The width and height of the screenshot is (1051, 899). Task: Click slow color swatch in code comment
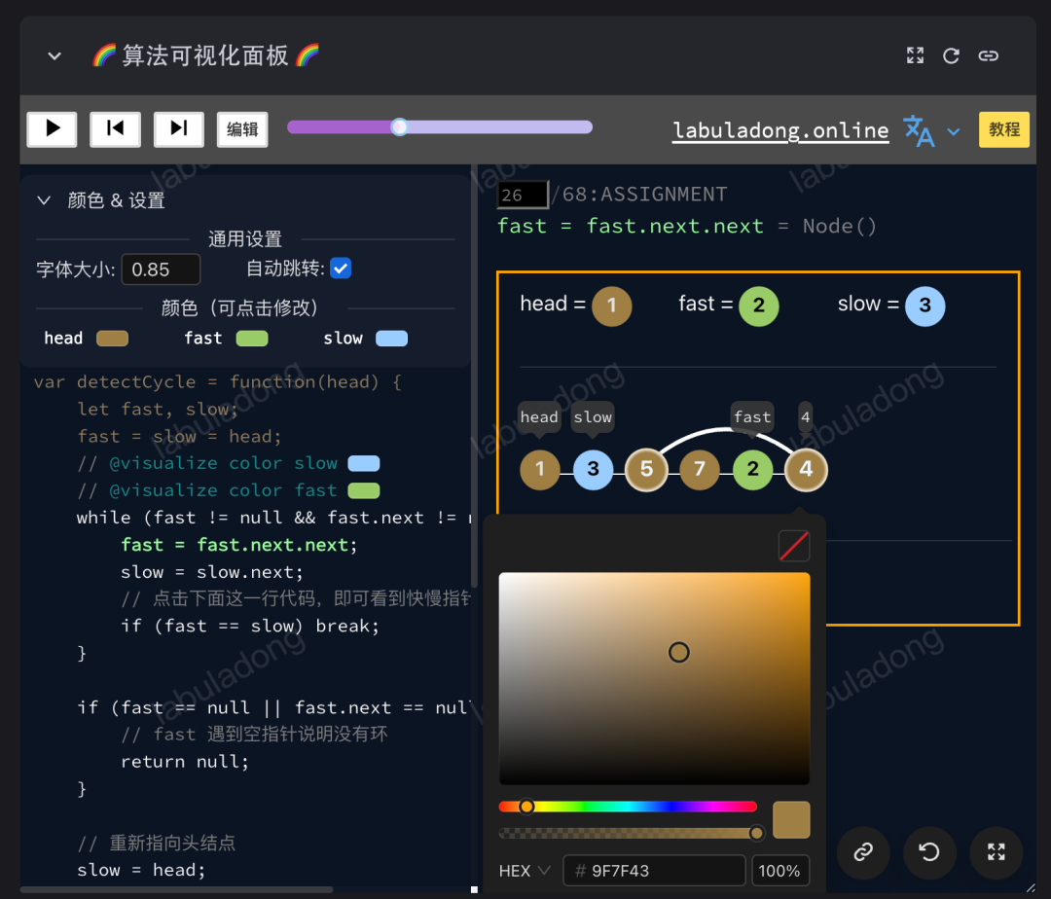(x=364, y=463)
